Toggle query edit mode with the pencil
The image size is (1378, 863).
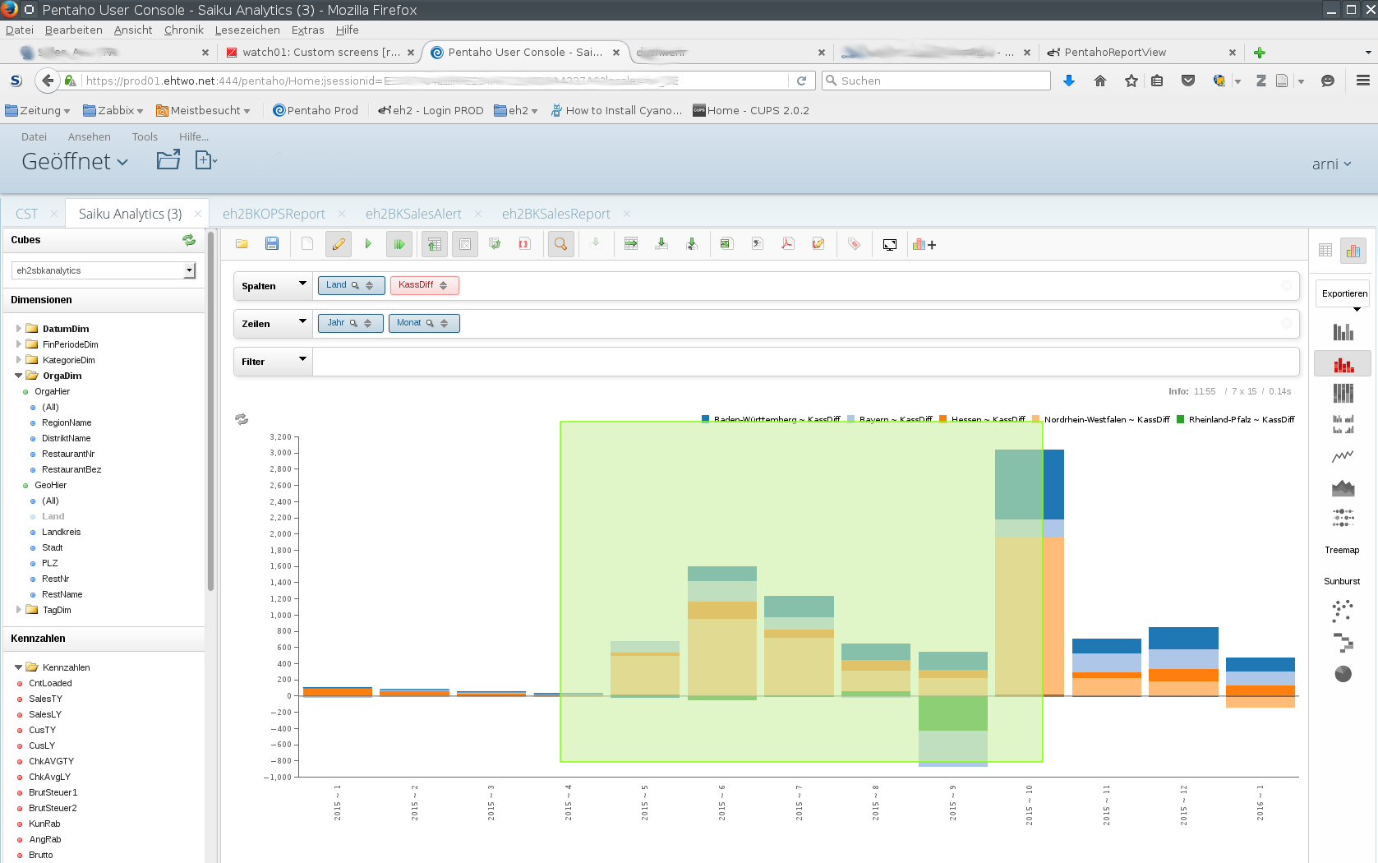338,244
